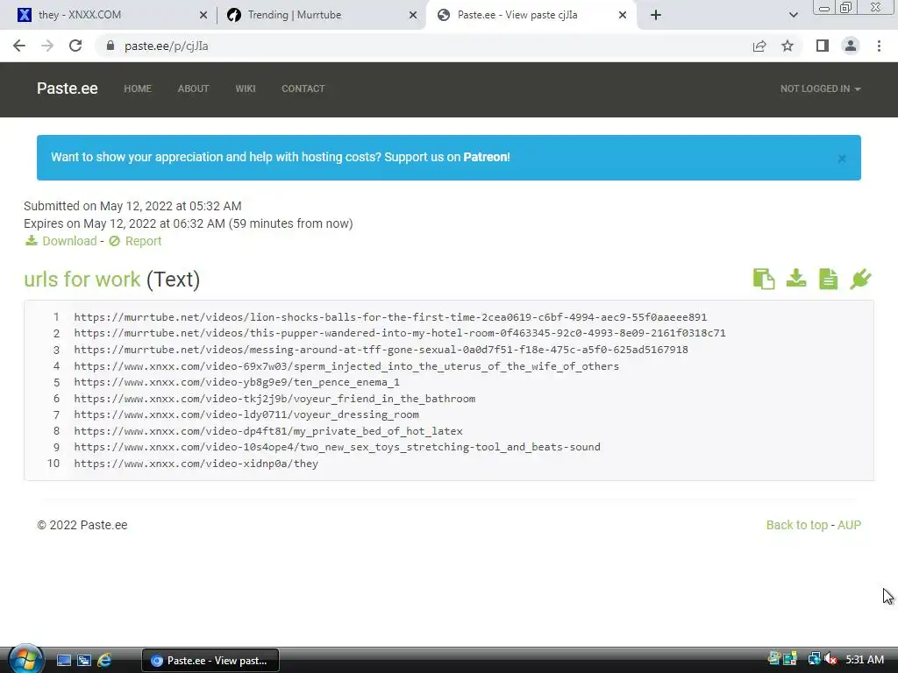Click Show Desktop quick launch icon
This screenshot has height=673, width=898.
point(64,661)
